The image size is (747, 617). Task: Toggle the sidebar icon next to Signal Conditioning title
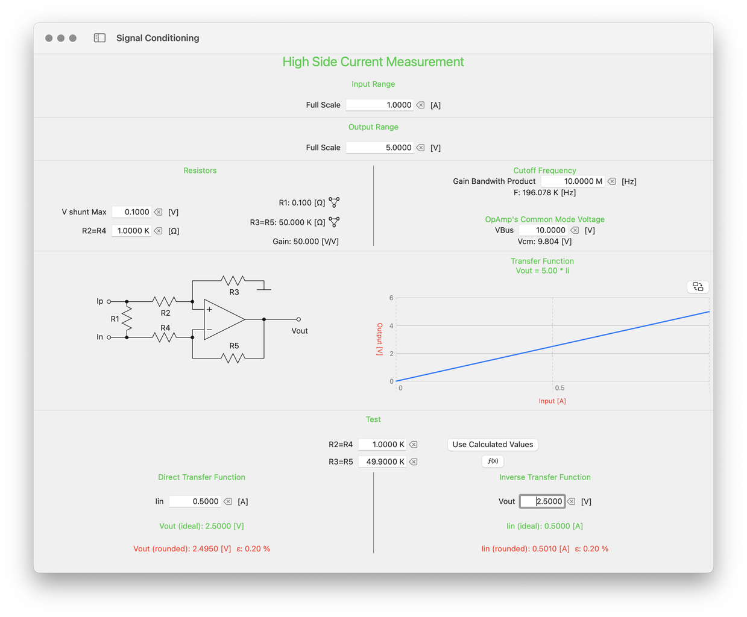99,37
